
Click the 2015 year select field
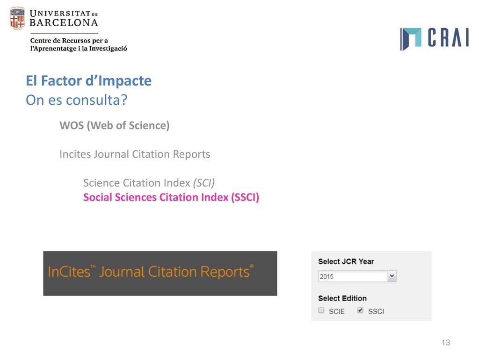[x=357, y=276]
